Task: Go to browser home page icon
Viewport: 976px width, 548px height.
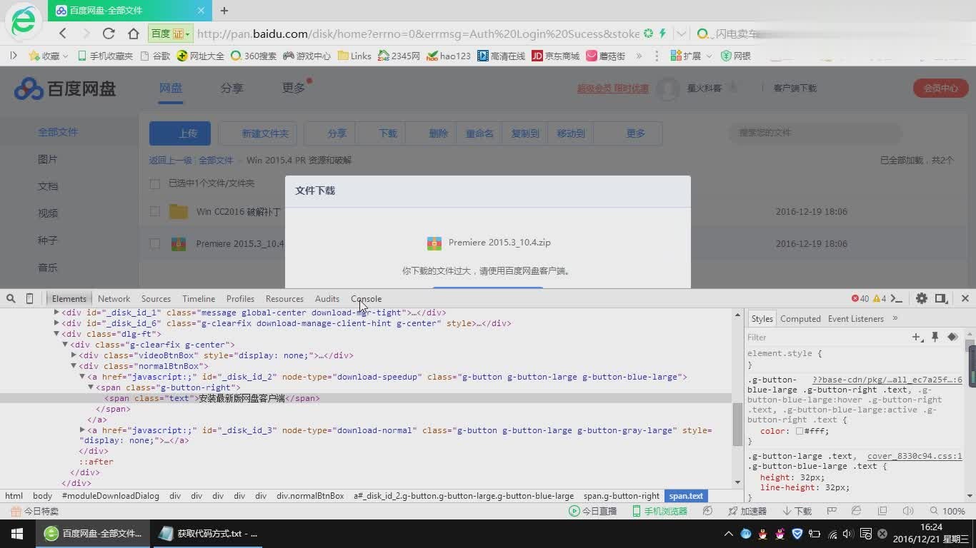Action: click(134, 34)
